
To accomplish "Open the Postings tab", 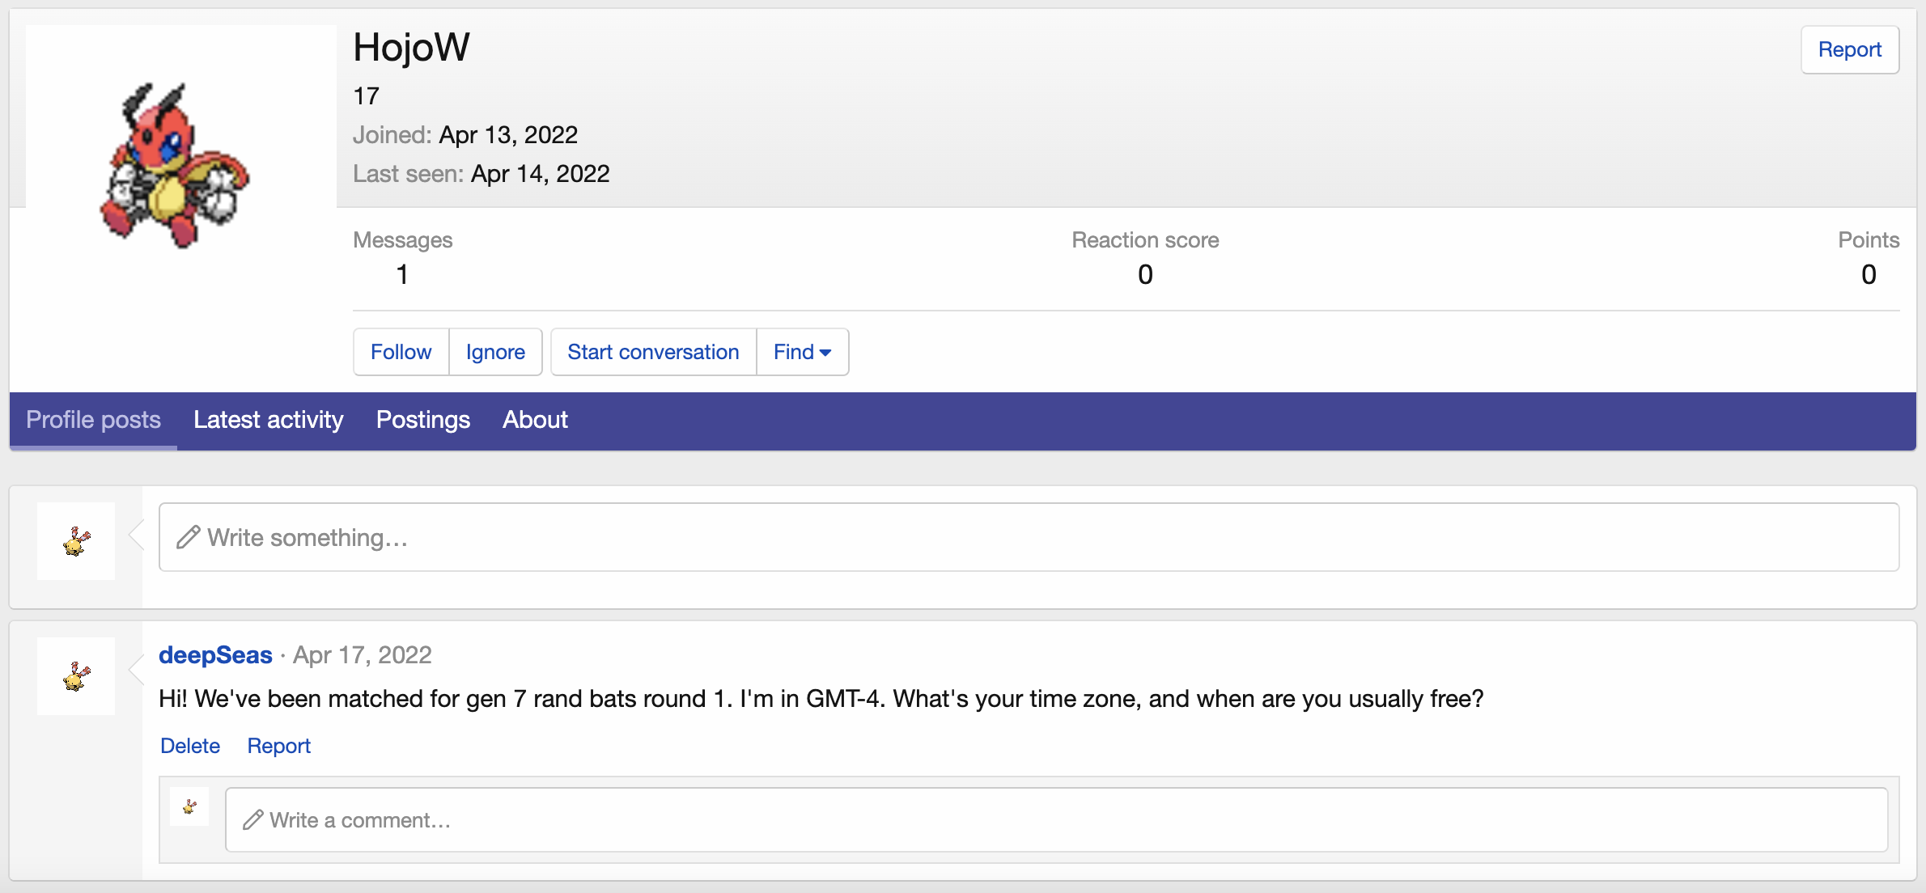I will [422, 420].
